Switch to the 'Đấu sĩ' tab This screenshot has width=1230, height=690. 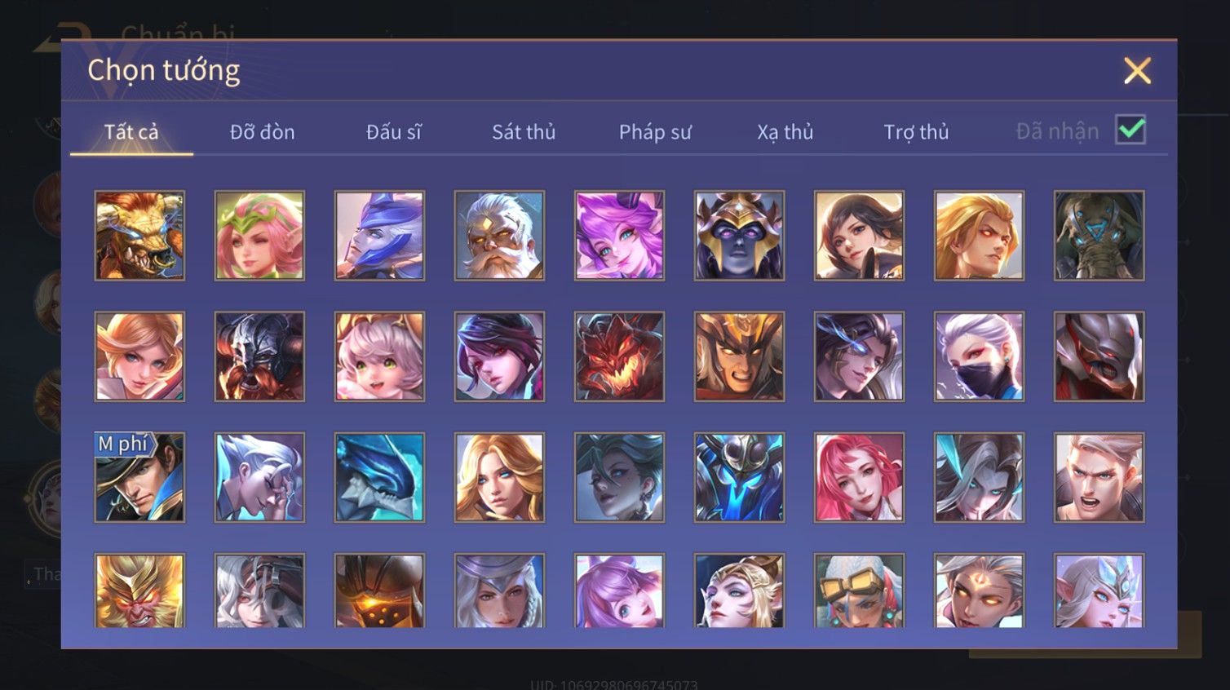pyautogui.click(x=393, y=132)
